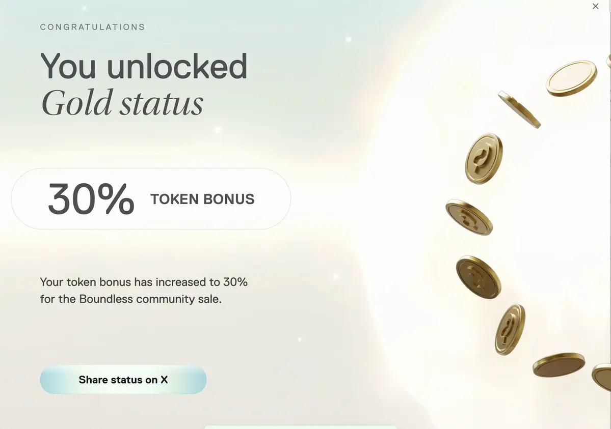611x429 pixels.
Task: Select the tilted coin beside the token bonus pill
Action: pyautogui.click(x=469, y=217)
